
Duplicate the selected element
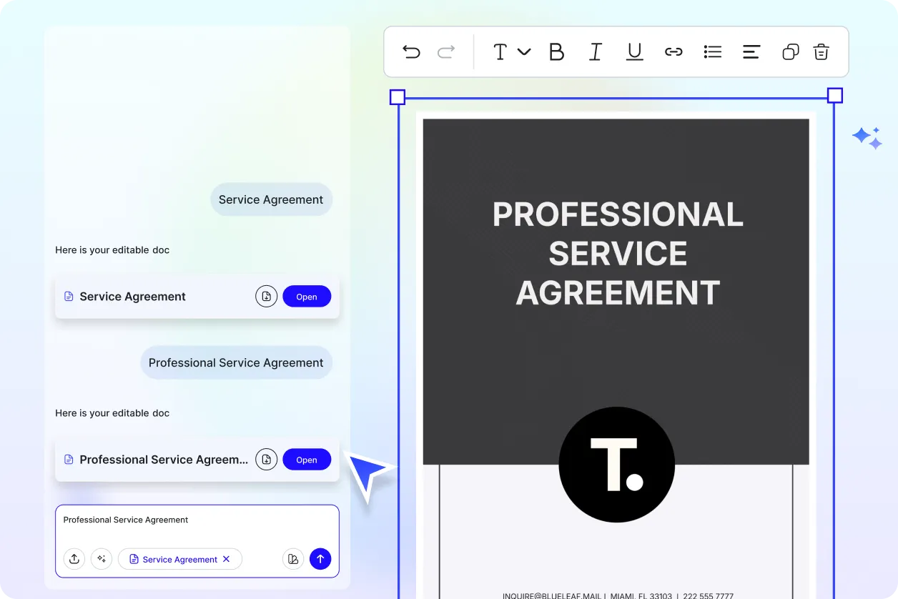(x=790, y=51)
